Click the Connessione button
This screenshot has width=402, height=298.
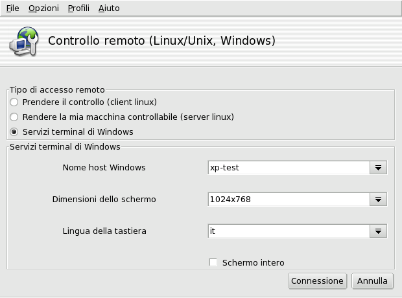click(317, 281)
